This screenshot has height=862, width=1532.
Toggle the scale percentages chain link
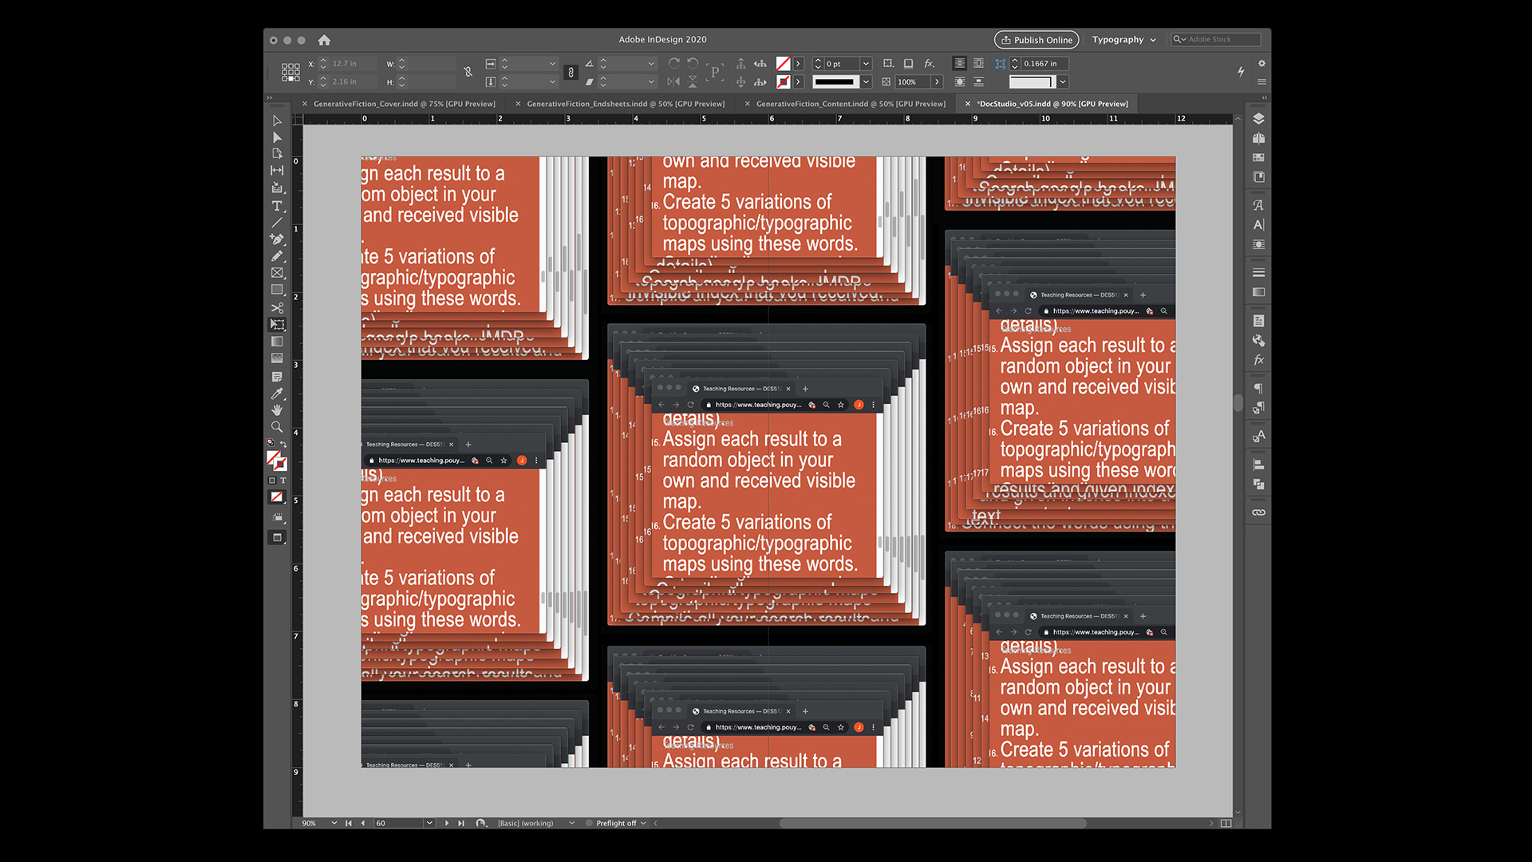pyautogui.click(x=571, y=73)
